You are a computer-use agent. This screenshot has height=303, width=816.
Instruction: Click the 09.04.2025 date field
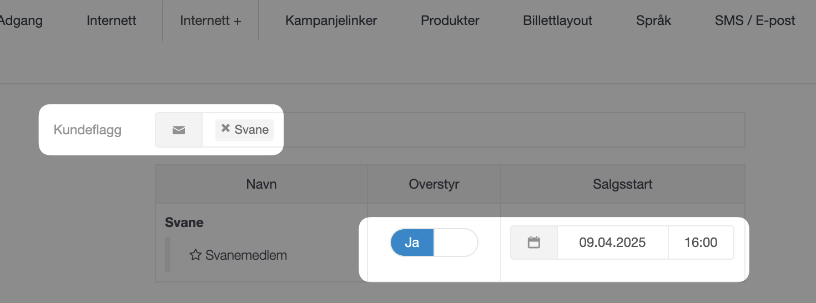click(612, 243)
